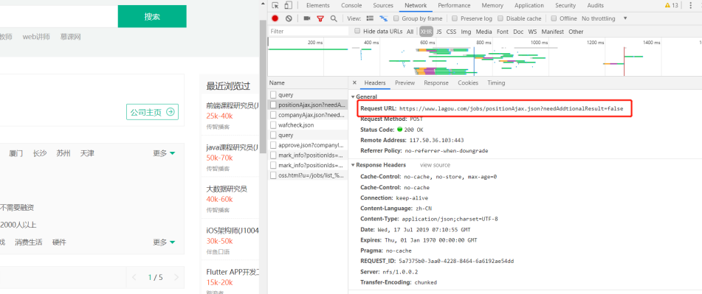This screenshot has width=702, height=294.
Task: Select 天津 city filter
Action: point(87,153)
